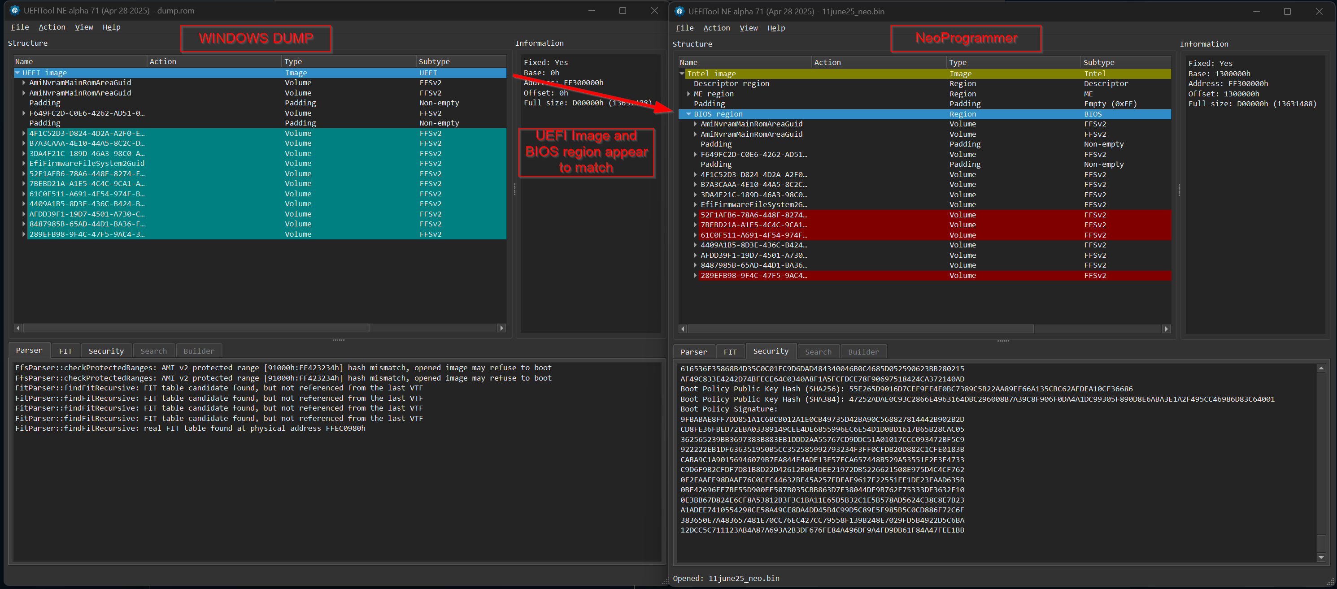
Task: Click scroll up arrow in Security log
Action: pos(1321,369)
